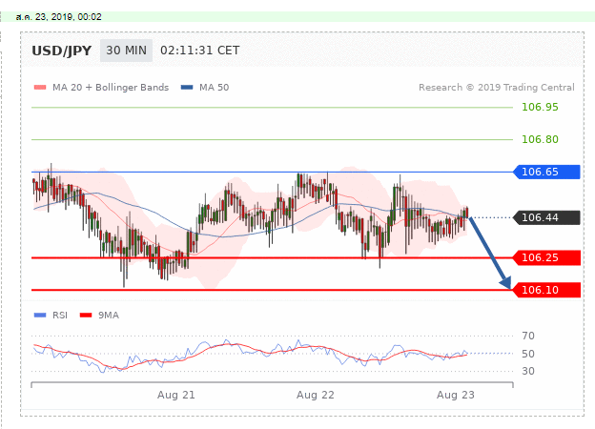Click the MA 50 blue legend swatch

(x=187, y=88)
